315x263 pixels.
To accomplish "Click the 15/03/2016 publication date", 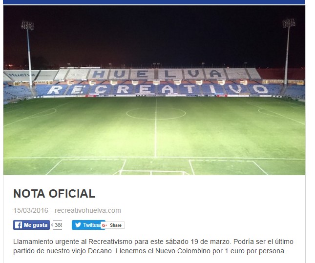I will click(31, 210).
